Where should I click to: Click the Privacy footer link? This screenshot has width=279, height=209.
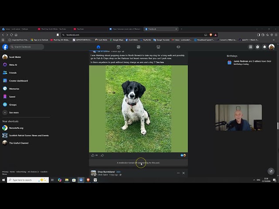click(x=5, y=172)
